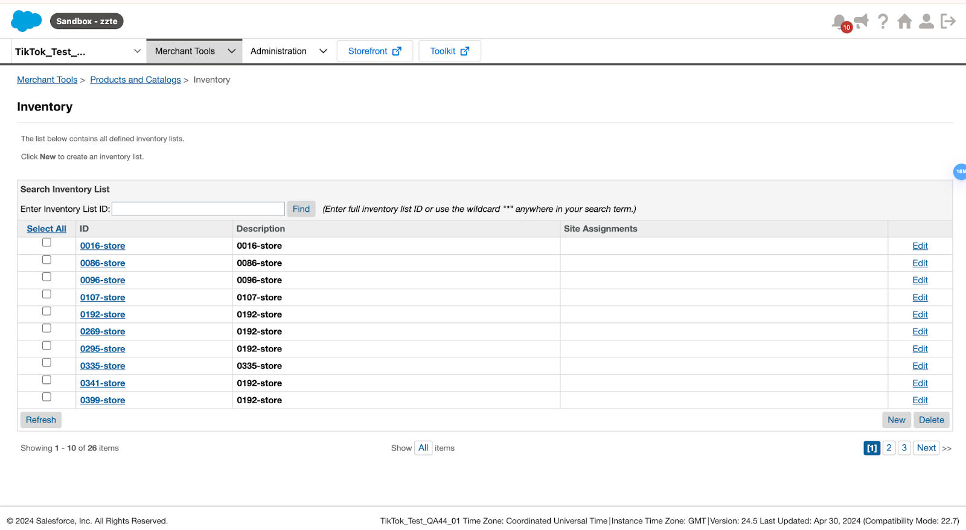Click the logout icon

pos(948,22)
